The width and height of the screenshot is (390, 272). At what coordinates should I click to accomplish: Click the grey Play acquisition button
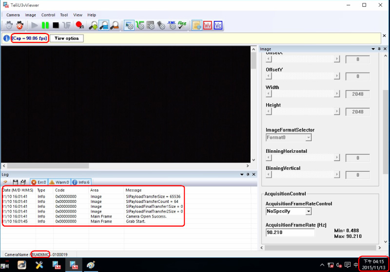coord(35,25)
